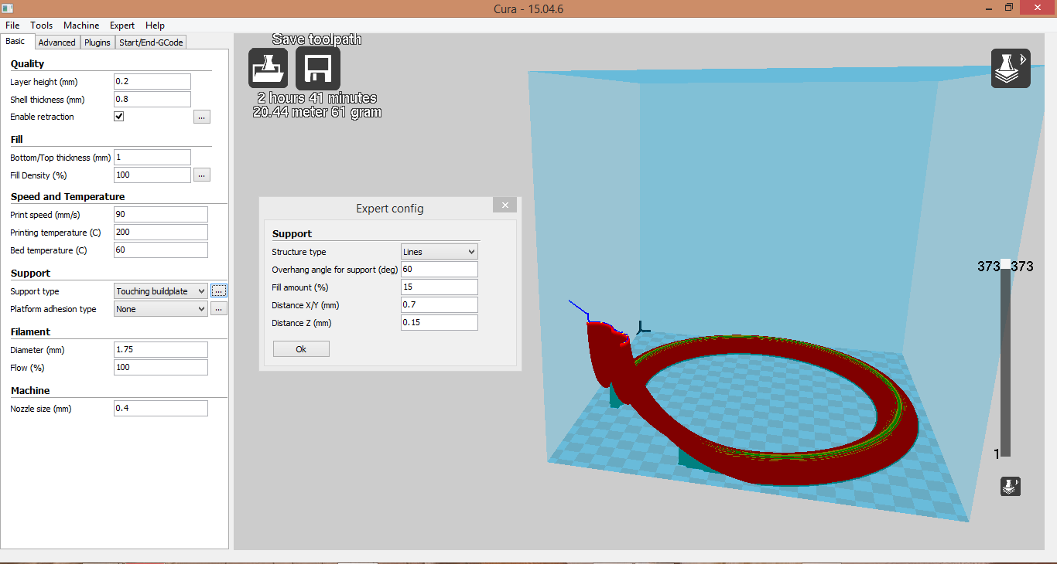This screenshot has width=1057, height=564.
Task: Click the Bed temperature input field
Action: (161, 250)
